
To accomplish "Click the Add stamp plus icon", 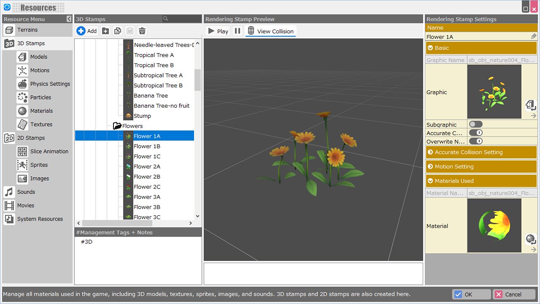I will 81,31.
